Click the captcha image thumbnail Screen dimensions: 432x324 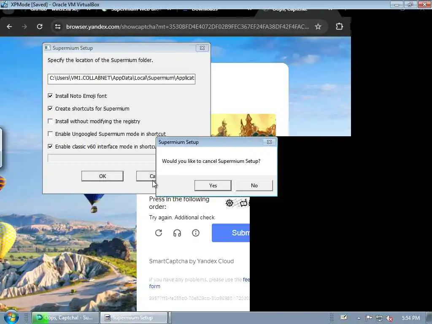[243, 125]
